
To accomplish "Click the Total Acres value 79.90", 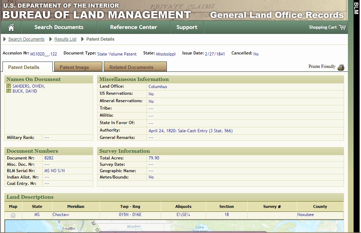I will tap(154, 158).
